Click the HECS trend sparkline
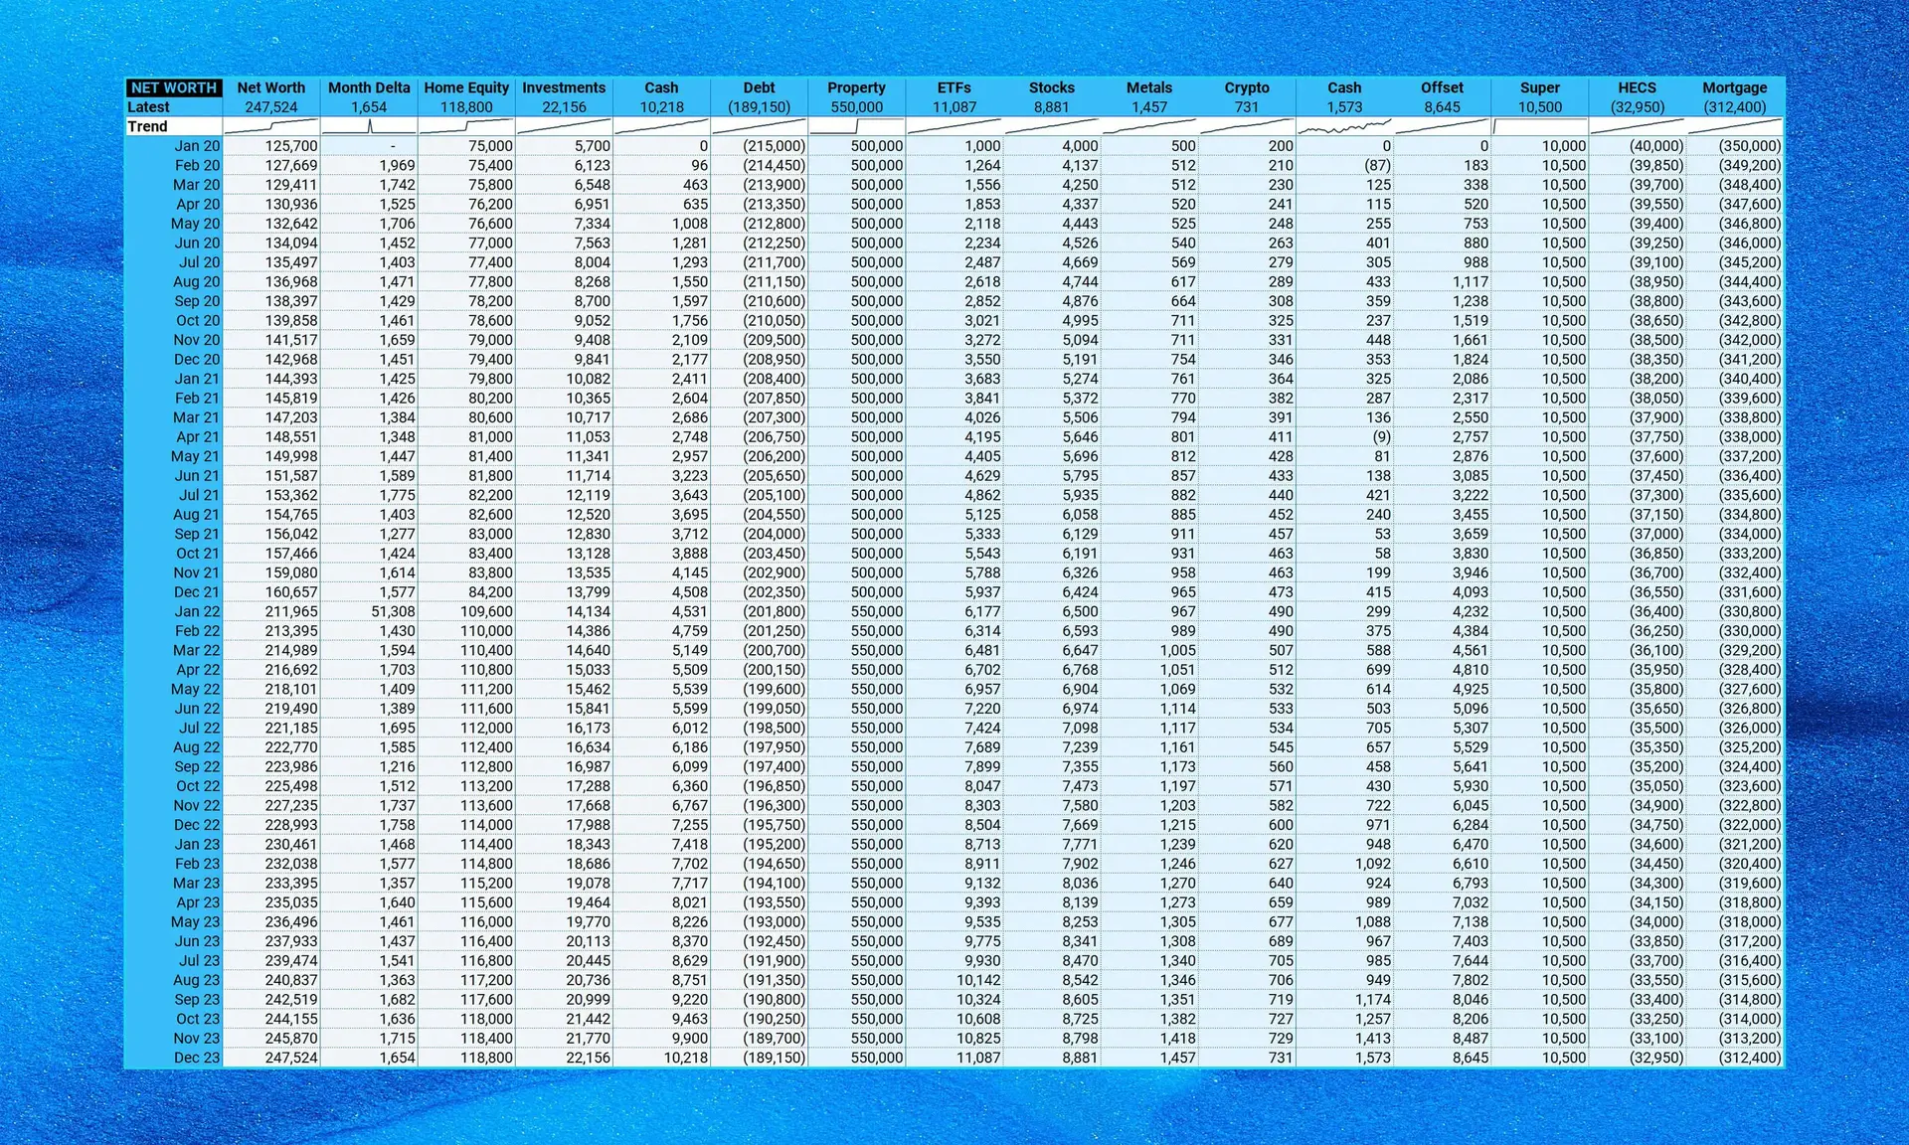 pyautogui.click(x=1637, y=126)
